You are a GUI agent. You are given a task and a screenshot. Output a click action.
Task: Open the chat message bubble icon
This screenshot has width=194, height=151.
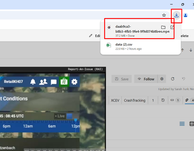pyautogui.click(x=53, y=82)
